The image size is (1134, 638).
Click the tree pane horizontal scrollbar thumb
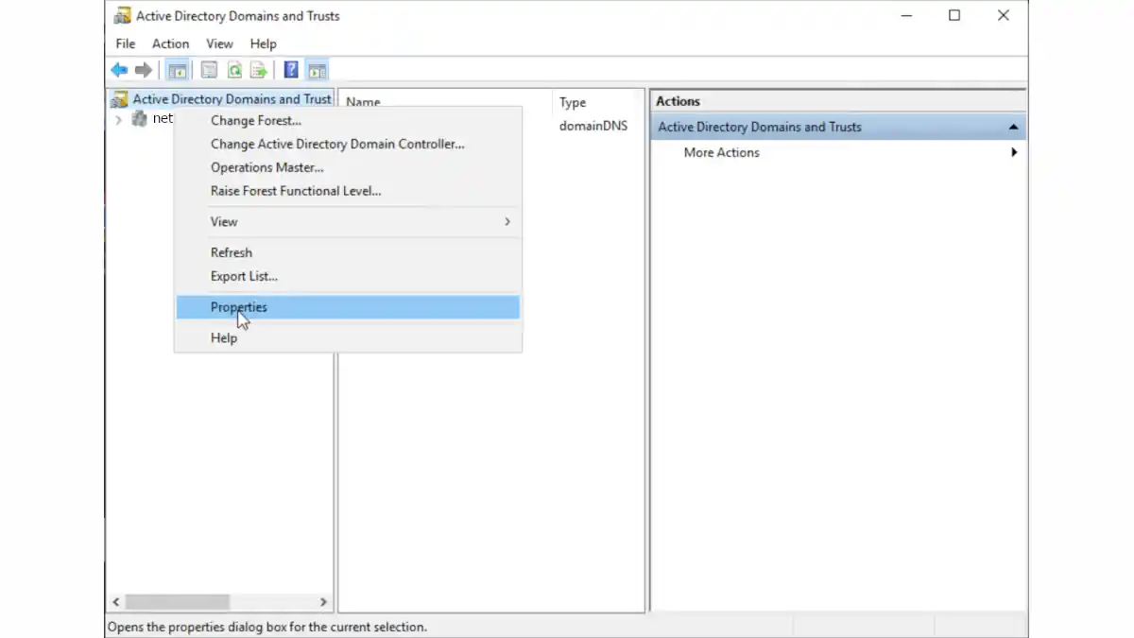click(178, 601)
